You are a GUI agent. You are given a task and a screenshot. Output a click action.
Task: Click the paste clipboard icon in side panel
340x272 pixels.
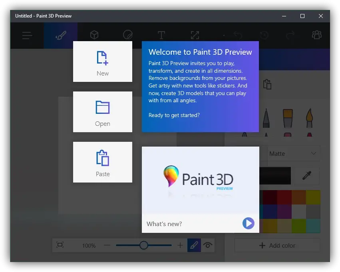[x=267, y=84]
